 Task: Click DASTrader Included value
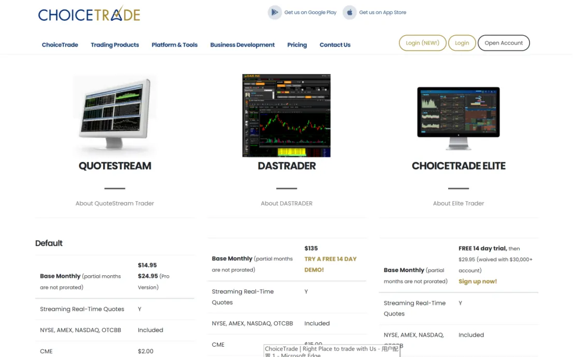pos(317,323)
